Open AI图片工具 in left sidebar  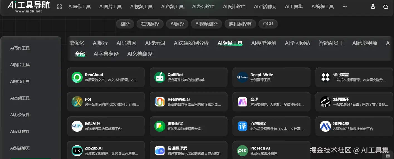20,65
